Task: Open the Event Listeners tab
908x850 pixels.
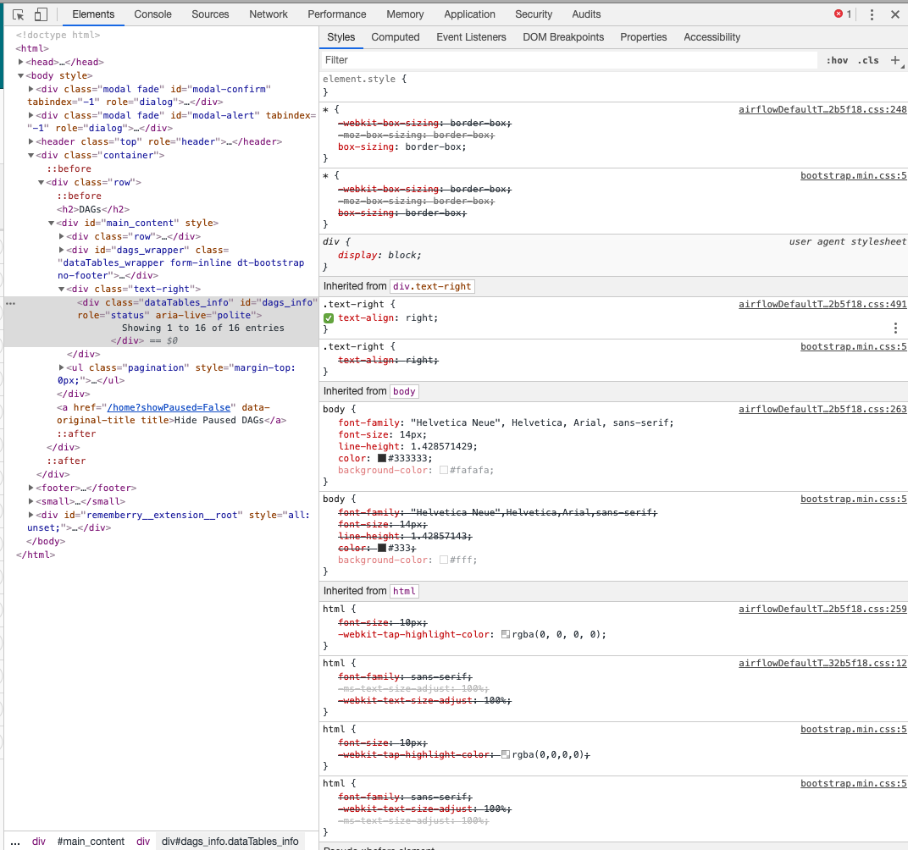Action: click(472, 37)
